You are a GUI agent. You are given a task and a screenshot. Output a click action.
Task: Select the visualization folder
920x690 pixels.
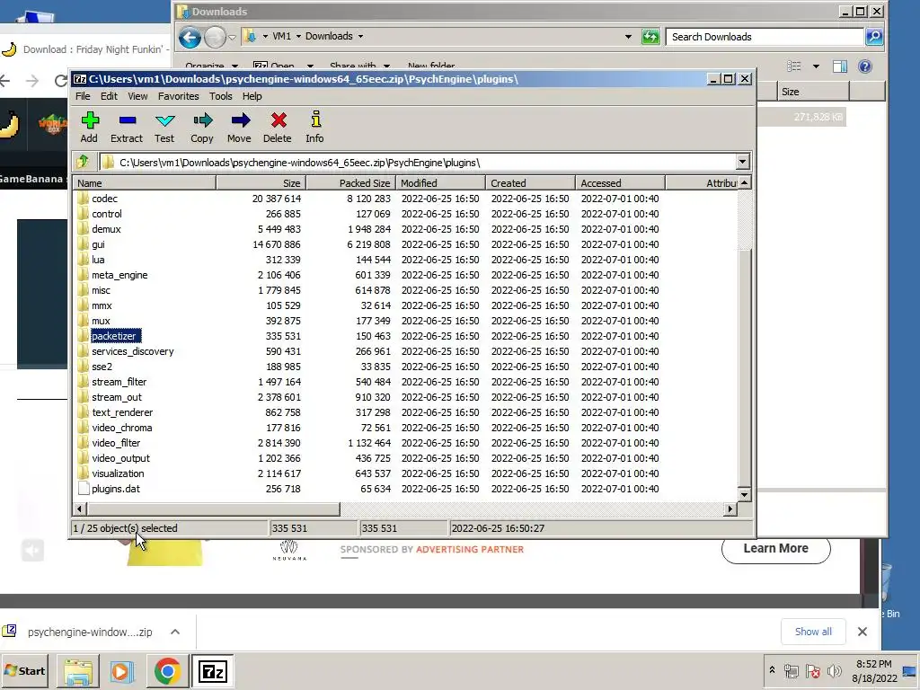coord(118,473)
